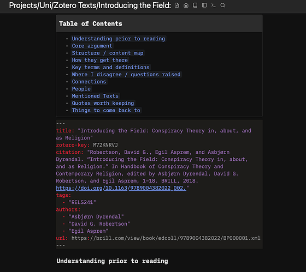306x272 pixels.
Task: Go to How they get there
Action: [99, 60]
